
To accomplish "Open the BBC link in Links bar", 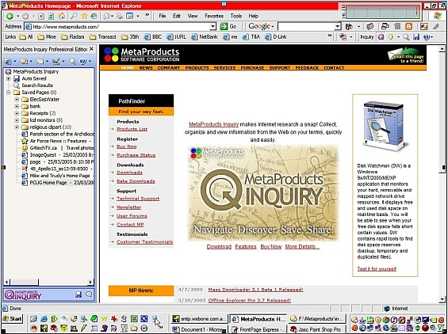I will pos(153,36).
